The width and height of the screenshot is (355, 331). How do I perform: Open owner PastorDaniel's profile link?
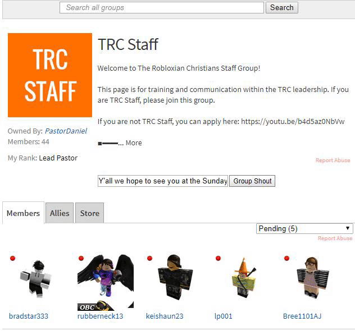pos(66,131)
